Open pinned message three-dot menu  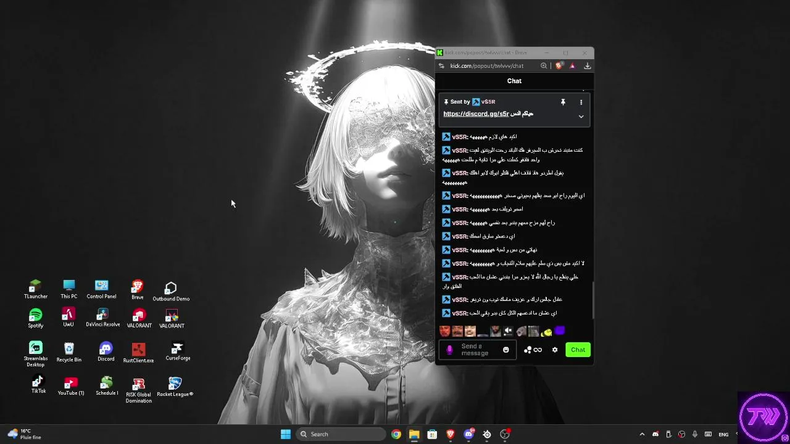(x=581, y=102)
